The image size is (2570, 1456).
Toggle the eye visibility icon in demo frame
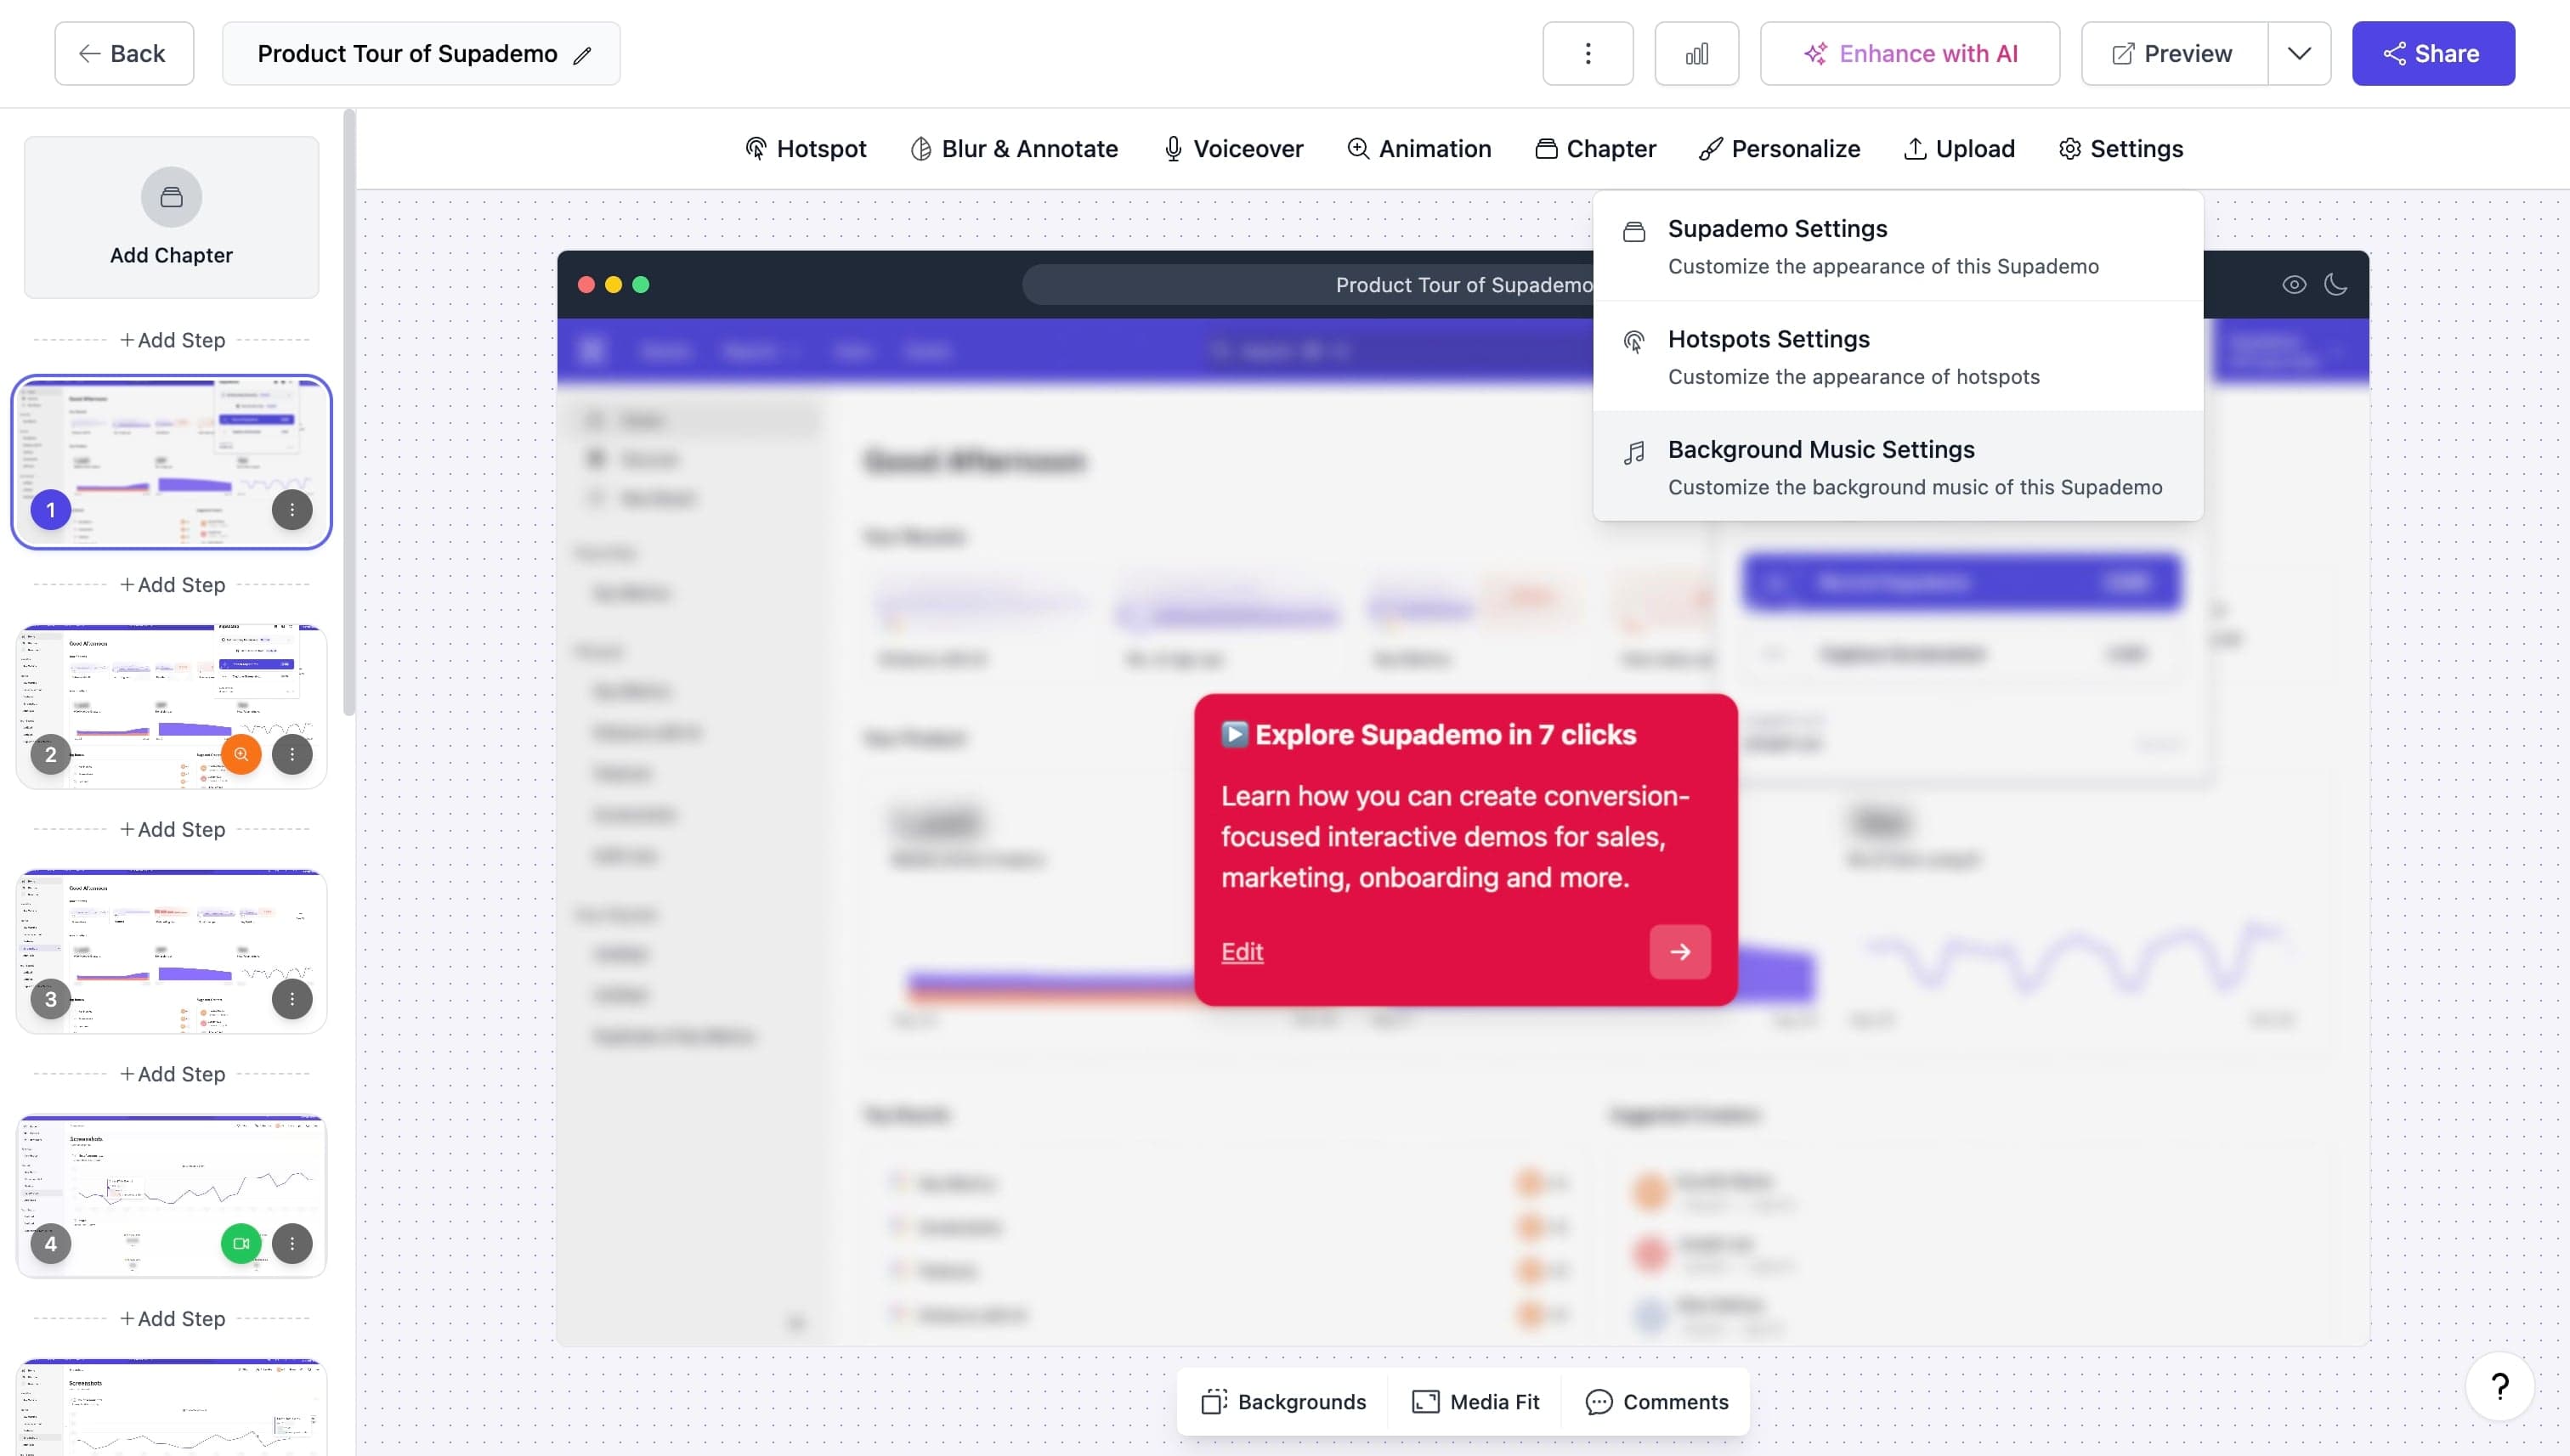click(2294, 285)
